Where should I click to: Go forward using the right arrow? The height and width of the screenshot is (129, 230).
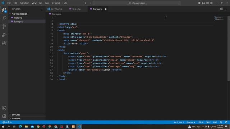point(90,3)
